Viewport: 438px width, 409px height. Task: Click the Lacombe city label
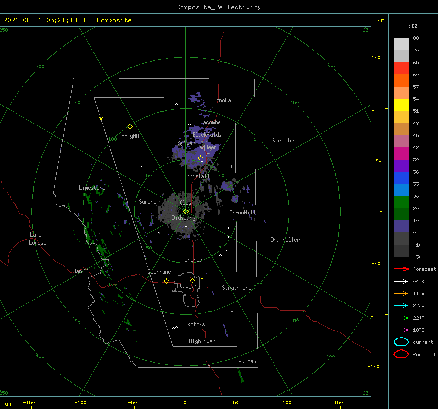click(x=210, y=122)
